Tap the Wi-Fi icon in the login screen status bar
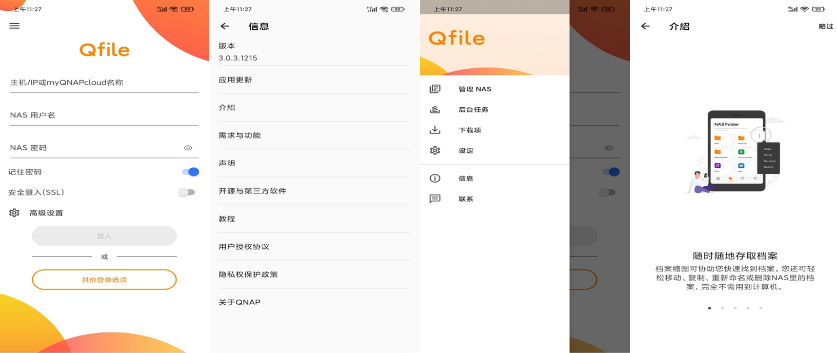 point(174,9)
